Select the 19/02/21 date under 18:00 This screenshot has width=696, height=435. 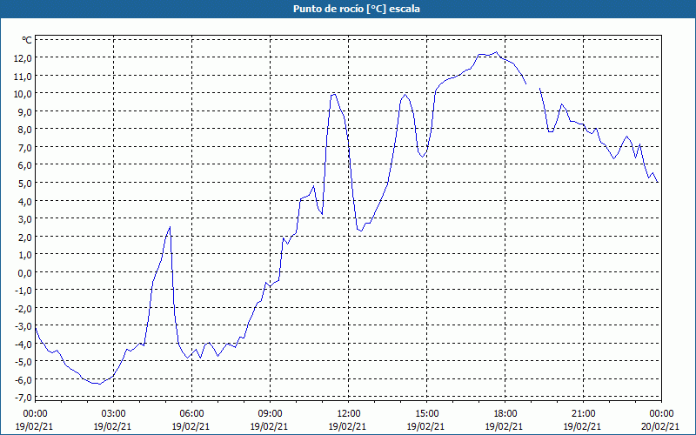point(504,426)
